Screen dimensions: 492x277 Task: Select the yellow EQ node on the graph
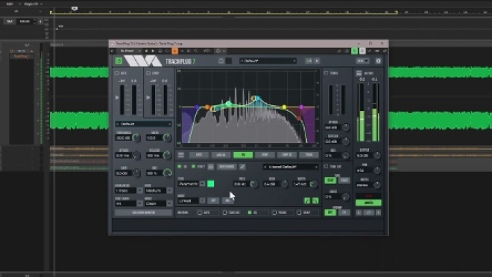click(x=284, y=107)
